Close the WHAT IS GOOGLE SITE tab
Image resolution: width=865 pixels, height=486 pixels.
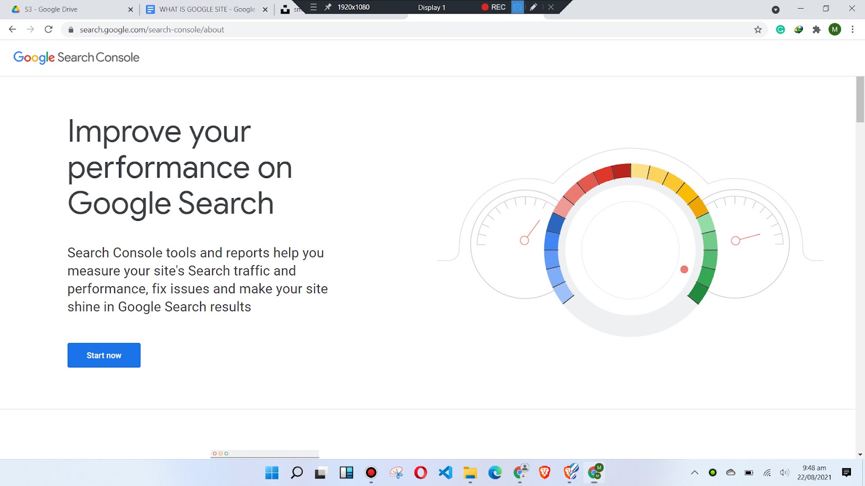265,10
